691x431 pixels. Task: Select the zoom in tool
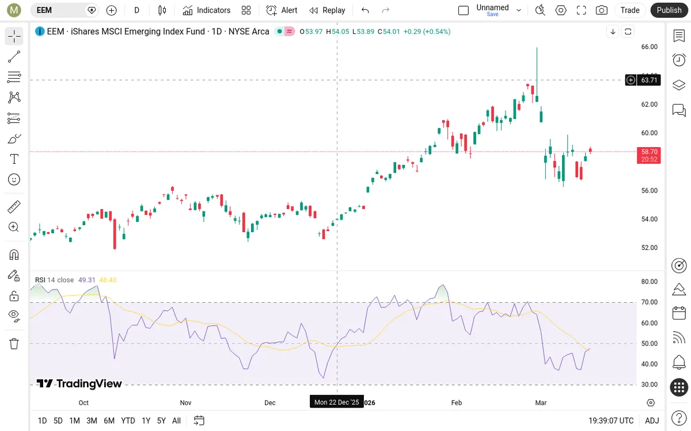(x=14, y=227)
